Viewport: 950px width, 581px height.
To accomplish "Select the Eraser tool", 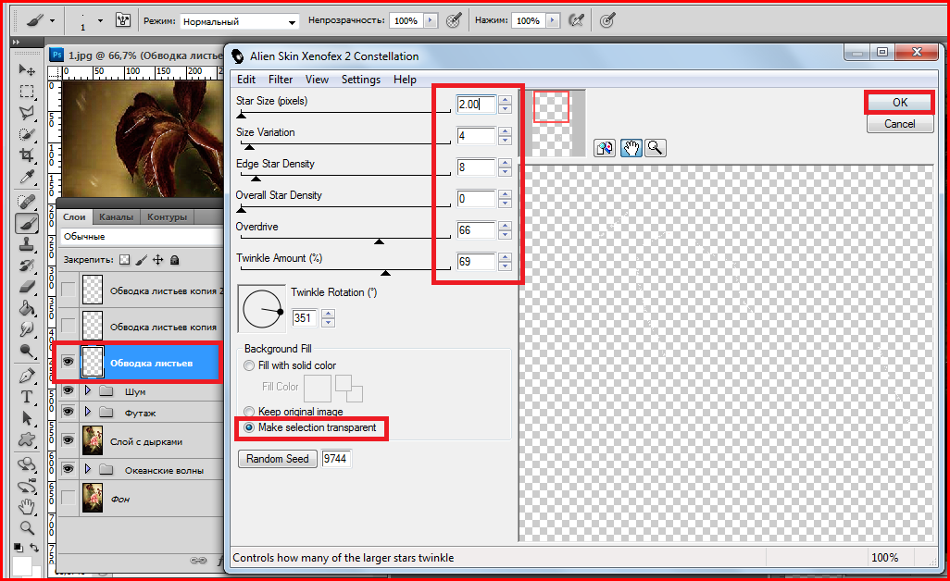I will pyautogui.click(x=27, y=286).
